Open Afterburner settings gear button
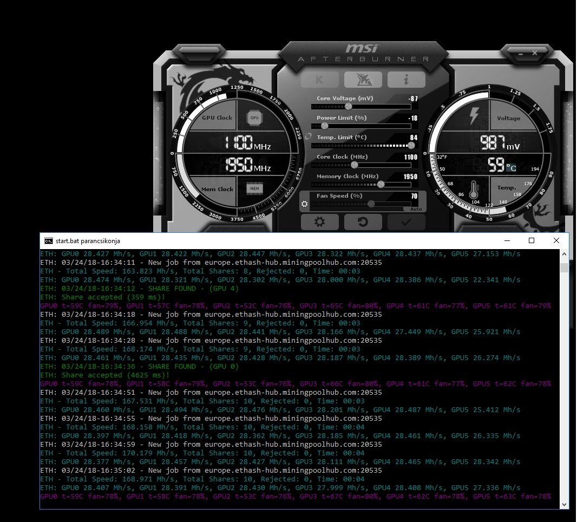This screenshot has width=577, height=522. click(x=319, y=222)
